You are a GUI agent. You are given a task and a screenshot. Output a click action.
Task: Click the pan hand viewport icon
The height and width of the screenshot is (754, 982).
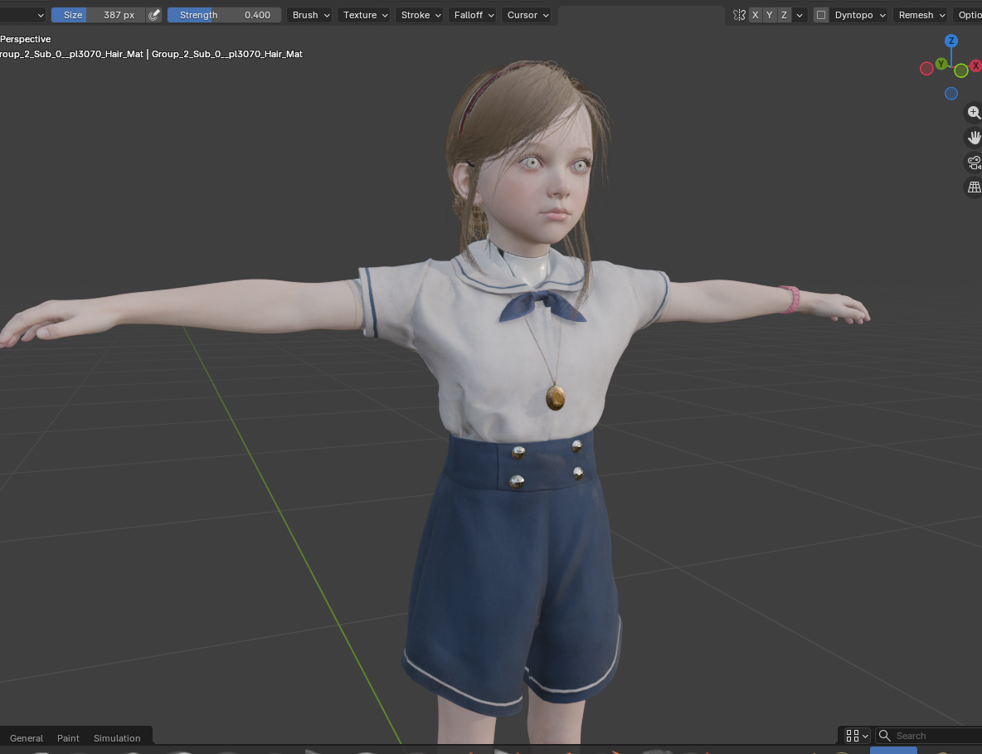pyautogui.click(x=973, y=137)
